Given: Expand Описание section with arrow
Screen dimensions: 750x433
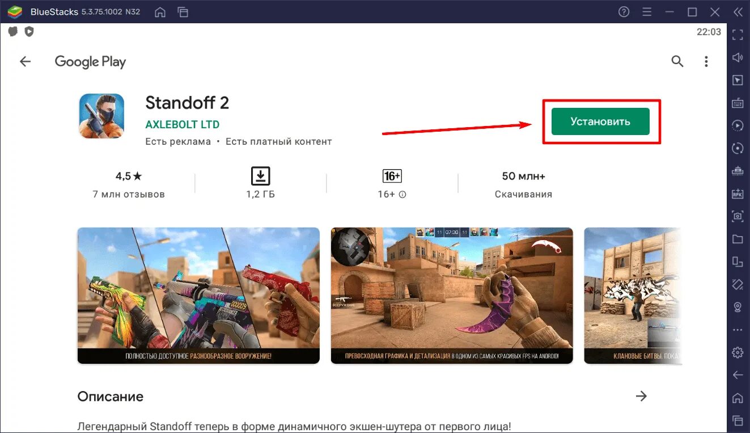Looking at the screenshot, I should click(x=641, y=396).
